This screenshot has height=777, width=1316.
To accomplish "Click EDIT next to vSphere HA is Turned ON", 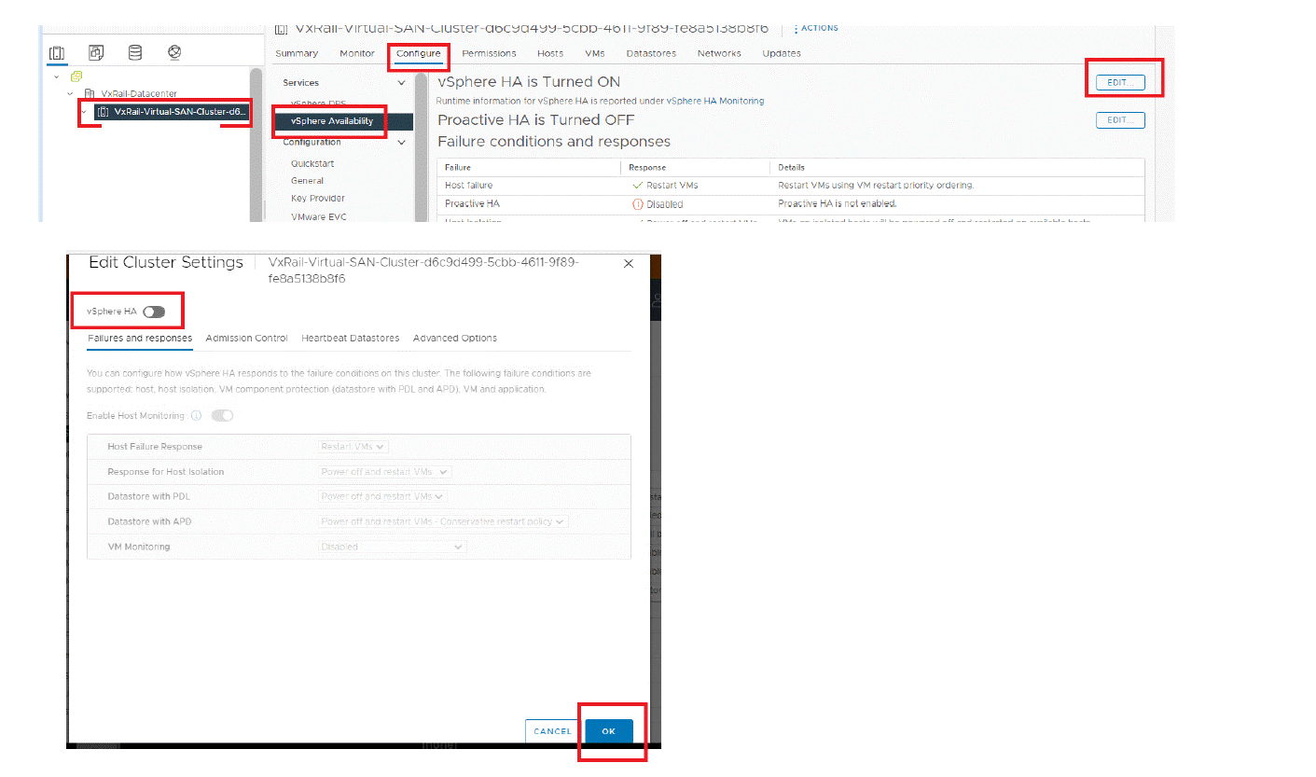I will [x=1122, y=82].
